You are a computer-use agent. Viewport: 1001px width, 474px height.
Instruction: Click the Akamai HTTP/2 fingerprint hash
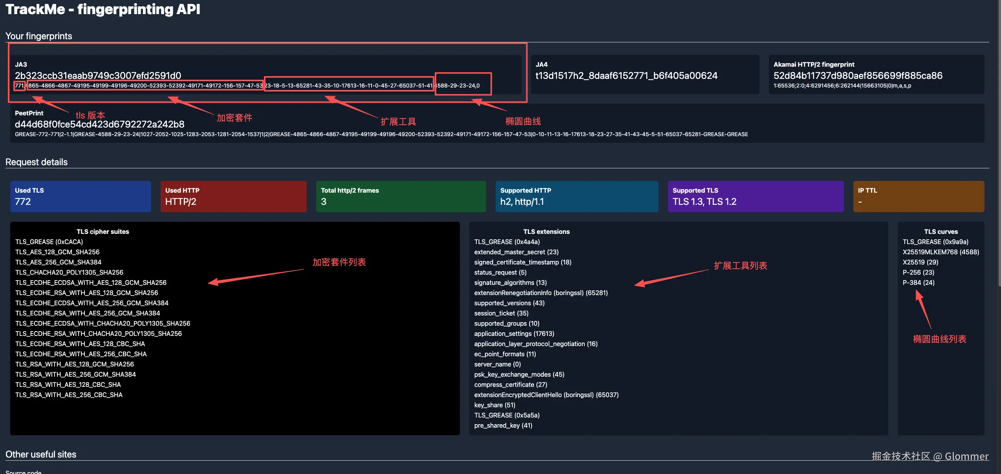[858, 75]
